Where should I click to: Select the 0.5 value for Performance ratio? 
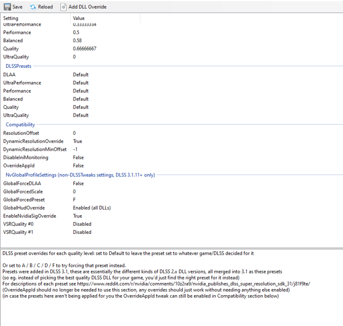pos(76,32)
